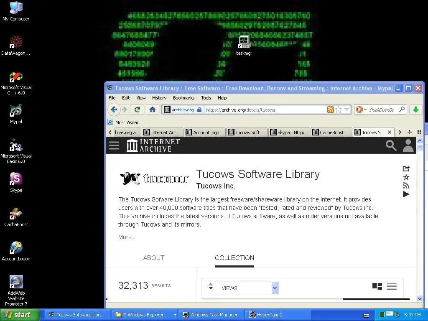Open the address bar history dropdown arrow
The image size is (428, 321).
[346, 110]
